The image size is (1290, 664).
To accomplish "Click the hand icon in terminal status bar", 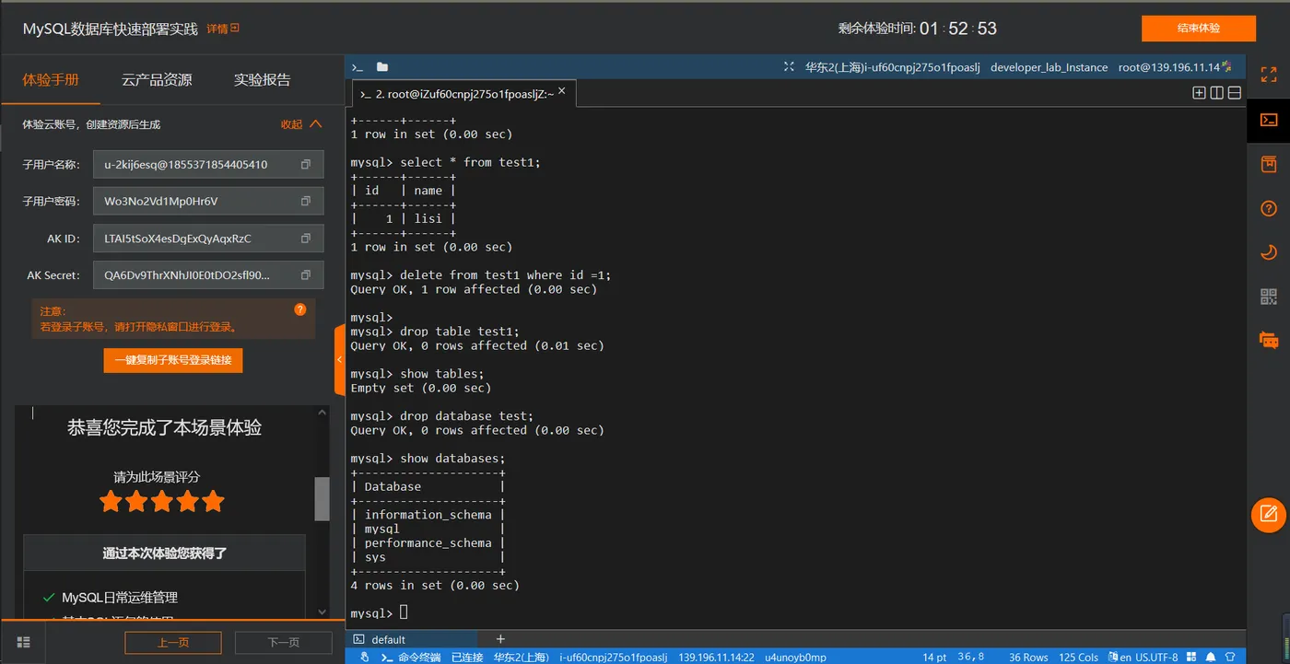I will (x=365, y=657).
